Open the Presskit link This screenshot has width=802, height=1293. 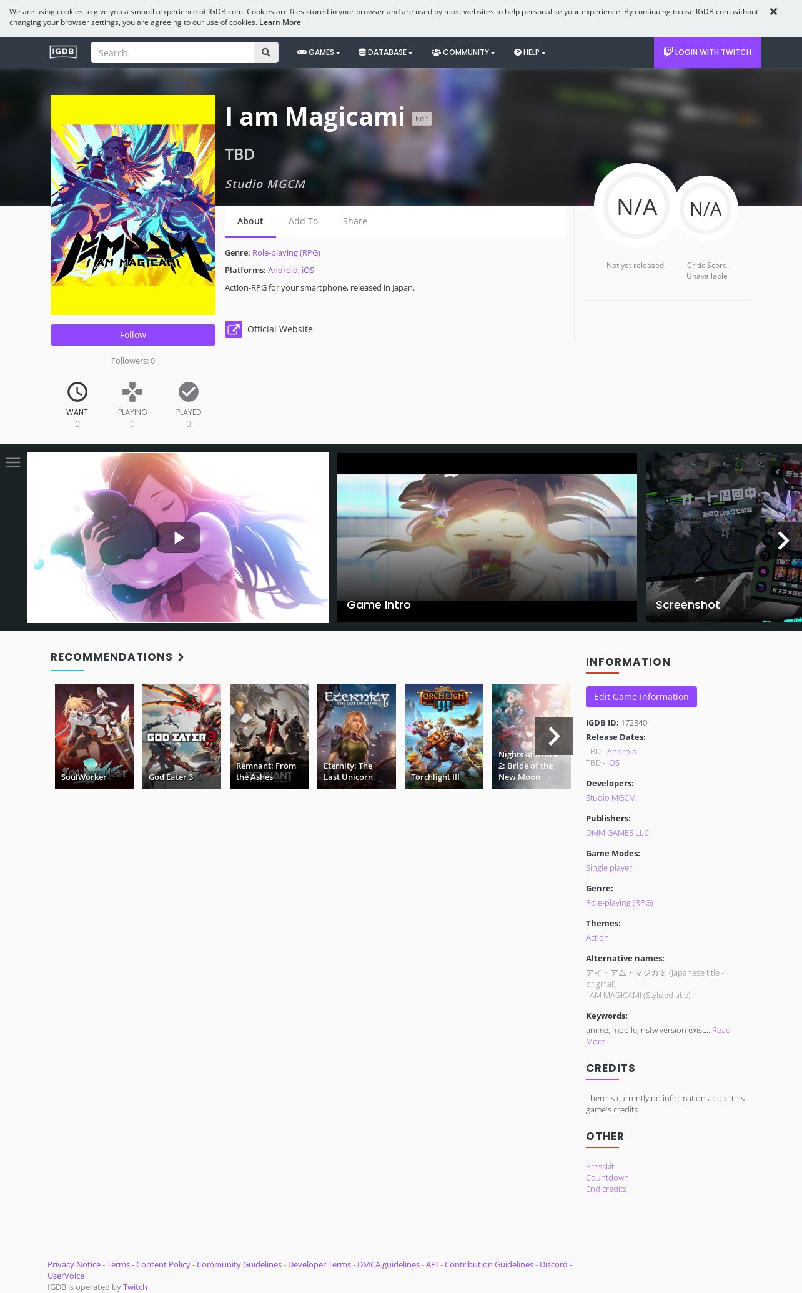[600, 1166]
